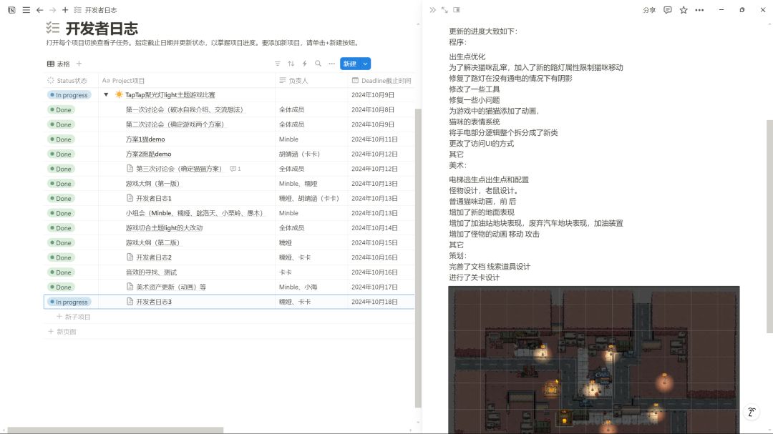Add a new row with 新页面
Image resolution: width=773 pixels, height=434 pixels.
(x=62, y=332)
